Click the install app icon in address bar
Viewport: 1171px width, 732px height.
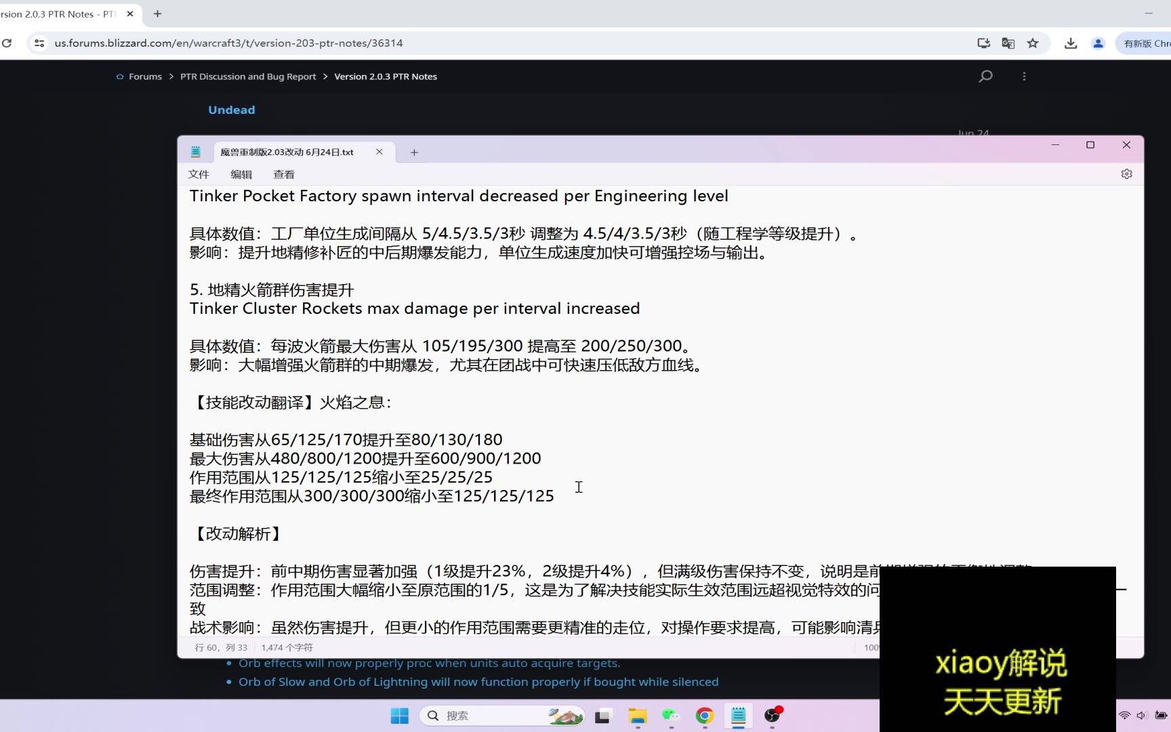click(983, 43)
